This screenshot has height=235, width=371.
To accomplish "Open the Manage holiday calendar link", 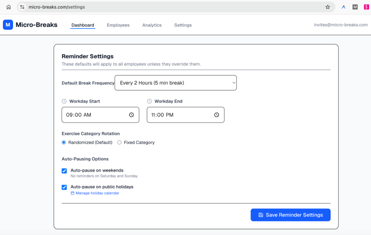I will pyautogui.click(x=97, y=193).
